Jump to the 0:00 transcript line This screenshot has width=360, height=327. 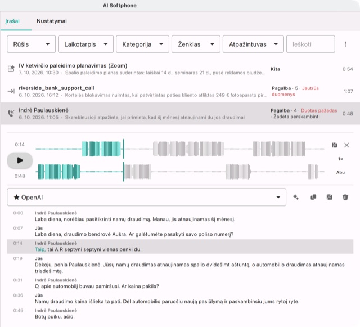[x=180, y=216]
